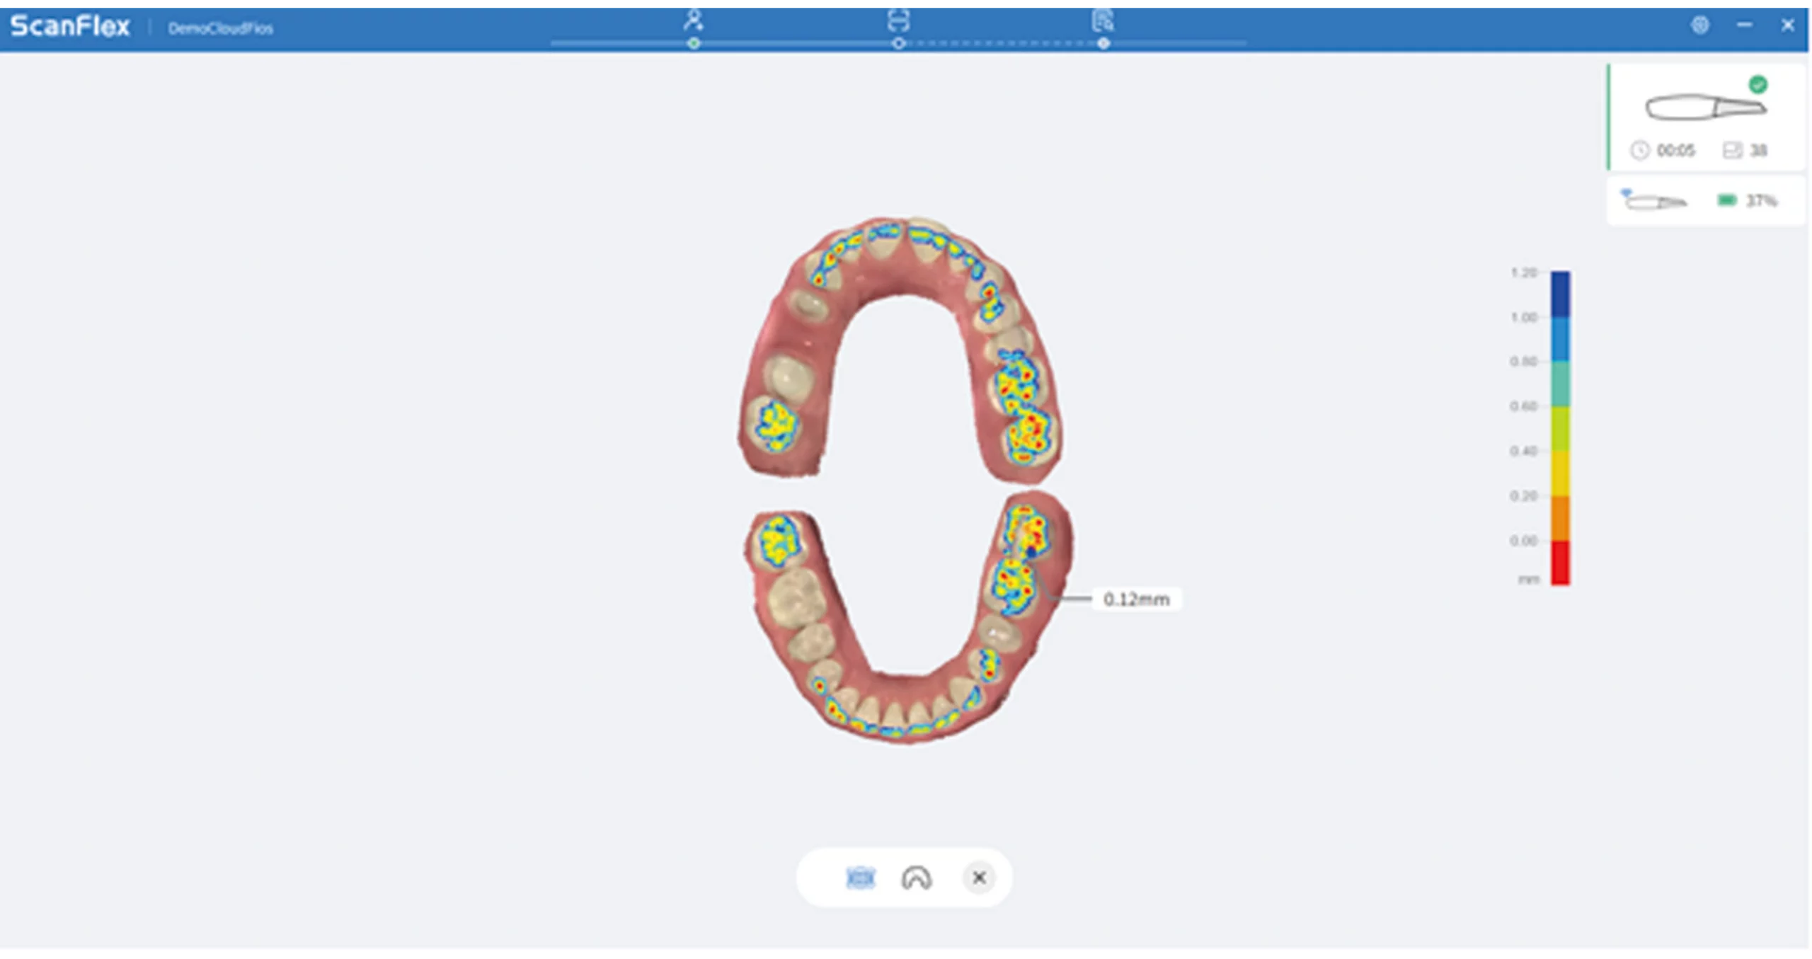Close the bottom occlusion toolbar

(x=979, y=878)
